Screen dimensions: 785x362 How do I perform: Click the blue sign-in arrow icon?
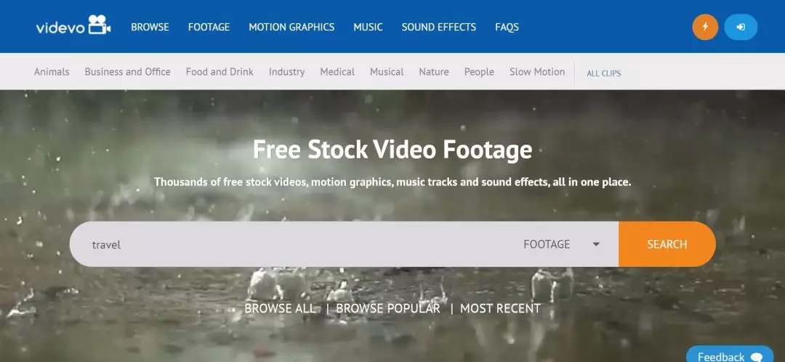(741, 27)
